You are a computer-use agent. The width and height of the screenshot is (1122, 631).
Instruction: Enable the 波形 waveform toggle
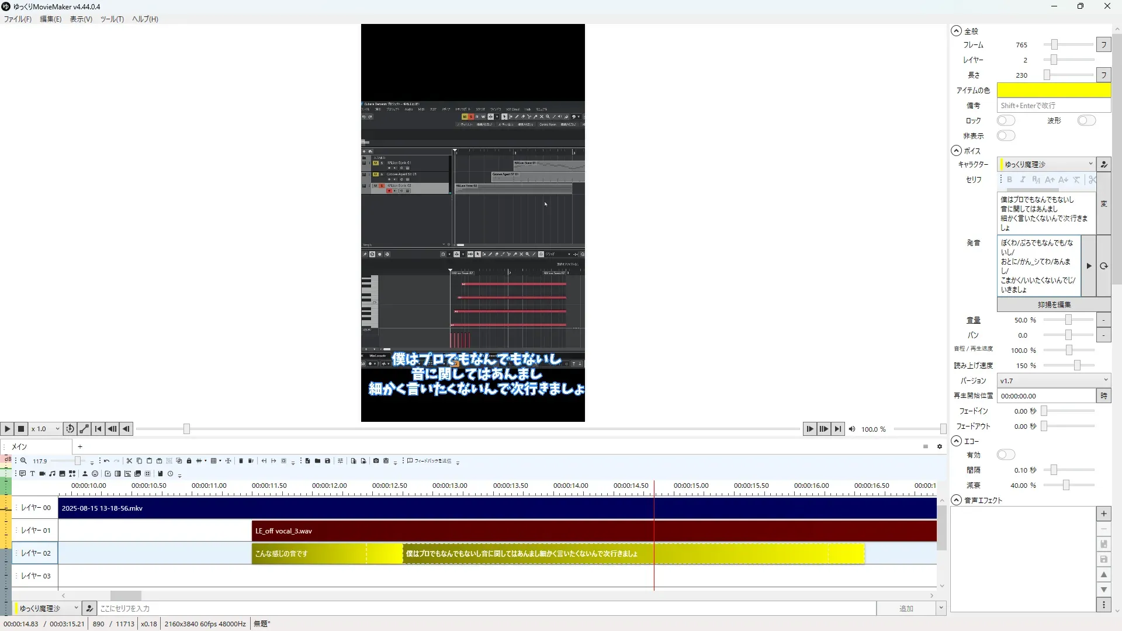[x=1086, y=120]
